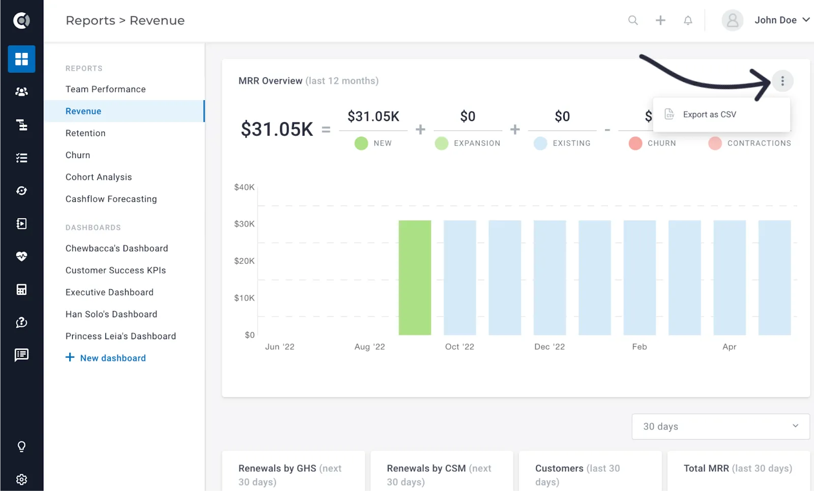Open the notifications bell

pyautogui.click(x=688, y=20)
